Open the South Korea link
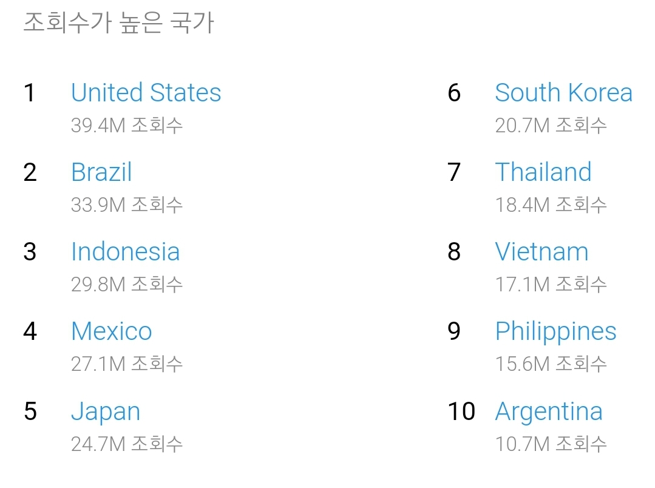This screenshot has height=488, width=655. coord(563,93)
